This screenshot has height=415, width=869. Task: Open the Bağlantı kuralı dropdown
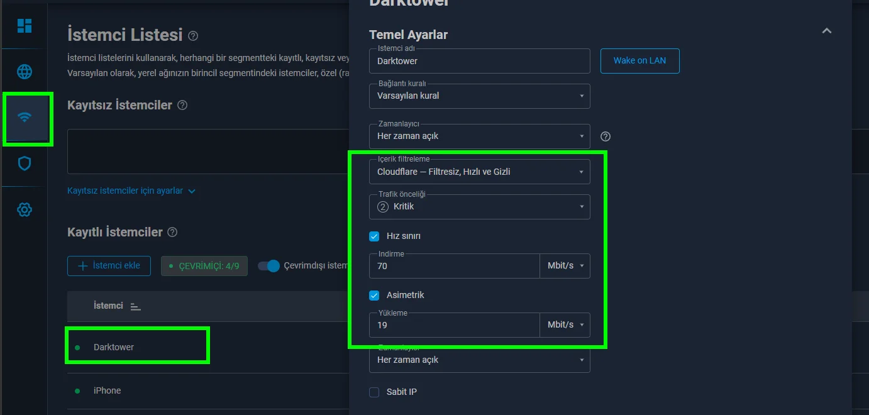pyautogui.click(x=480, y=96)
